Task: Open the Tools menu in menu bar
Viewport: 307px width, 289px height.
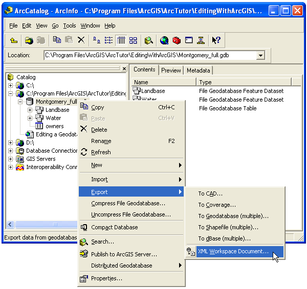Action: [x=70, y=26]
